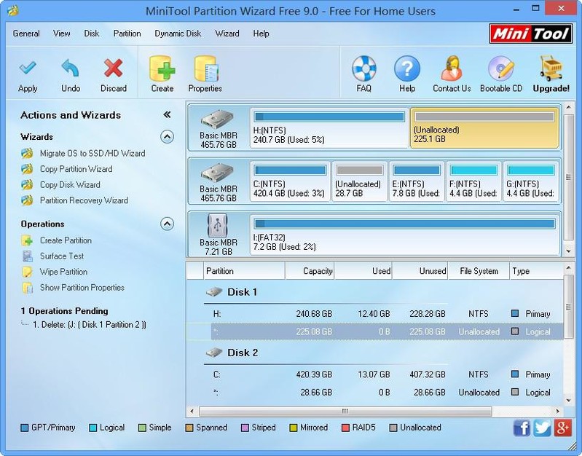Sort by the Partition column header

pyautogui.click(x=244, y=271)
